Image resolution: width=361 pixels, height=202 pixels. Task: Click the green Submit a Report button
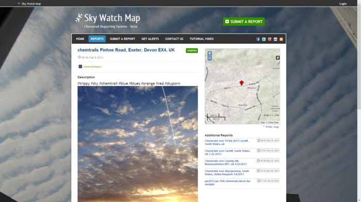[244, 22]
